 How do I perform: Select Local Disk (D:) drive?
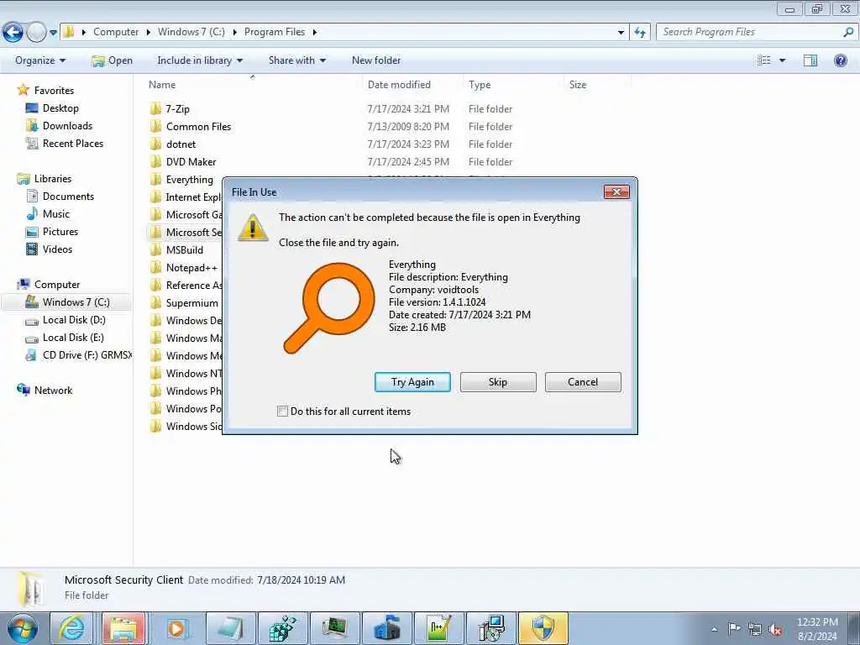tap(74, 320)
